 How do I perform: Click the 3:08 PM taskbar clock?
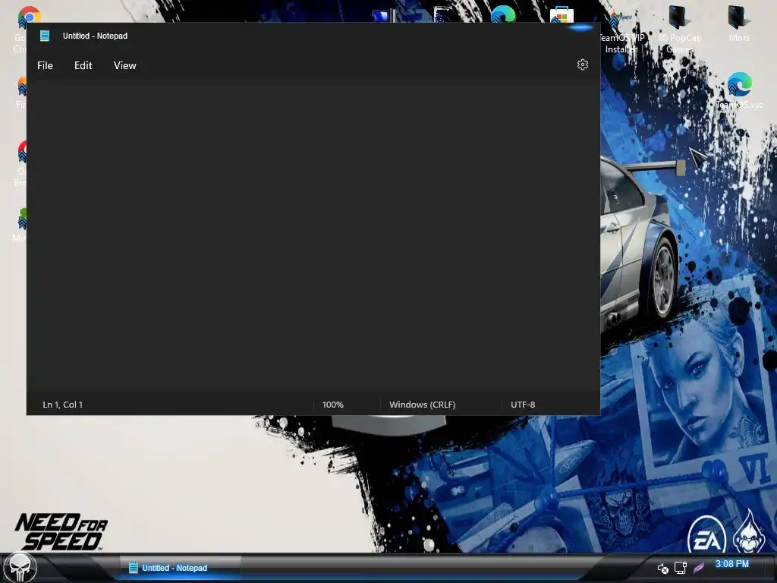(x=732, y=564)
